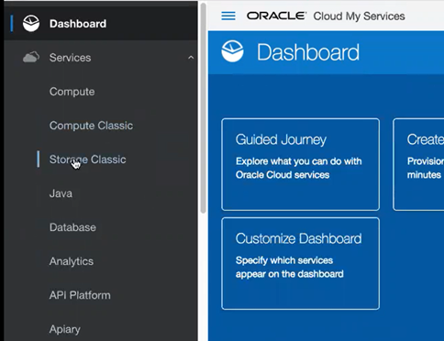Click 'Specify which services' description text
Screen dimensions: 444x341
(284, 260)
